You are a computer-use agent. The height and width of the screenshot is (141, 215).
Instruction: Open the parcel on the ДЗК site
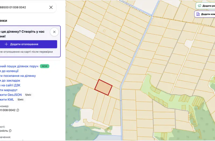click(10, 85)
